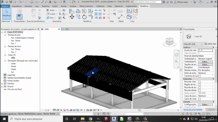This screenshot has height=122, width=218.
Task: Open the Windows Start menu
Action: coord(4,119)
